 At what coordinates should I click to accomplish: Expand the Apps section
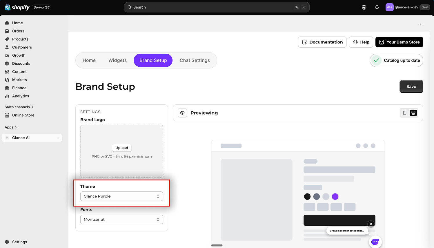11,127
